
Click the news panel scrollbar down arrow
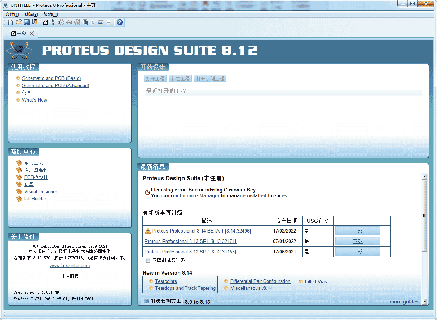pyautogui.click(x=424, y=302)
